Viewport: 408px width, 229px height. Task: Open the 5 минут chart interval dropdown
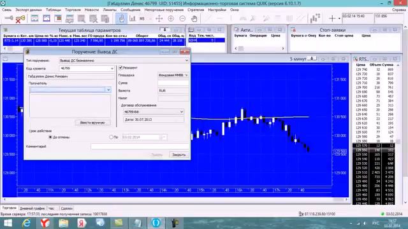coord(312,59)
